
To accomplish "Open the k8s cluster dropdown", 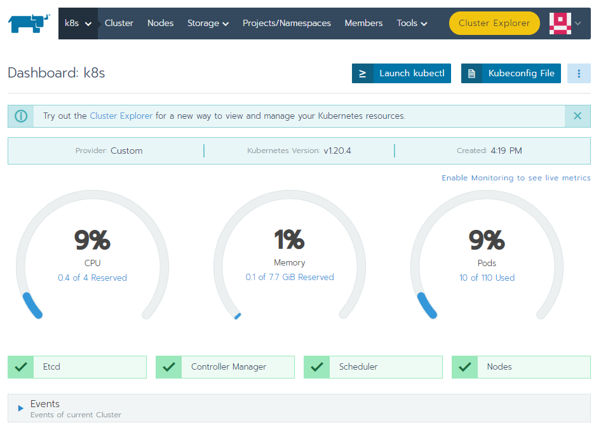I will [78, 24].
